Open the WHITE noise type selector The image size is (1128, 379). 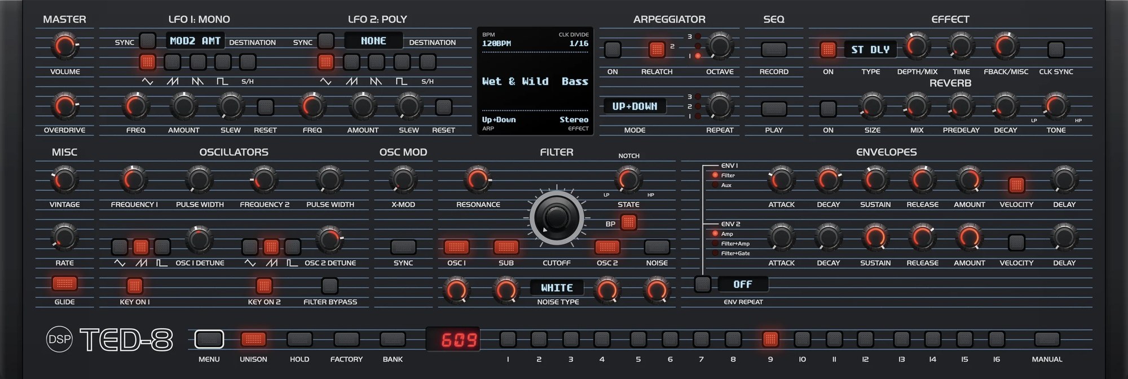(x=557, y=288)
